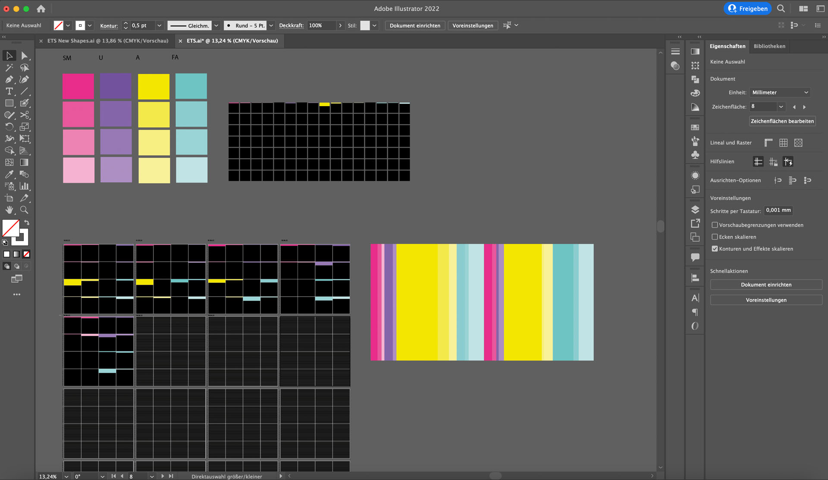Toggle the grid display icon

(784, 143)
